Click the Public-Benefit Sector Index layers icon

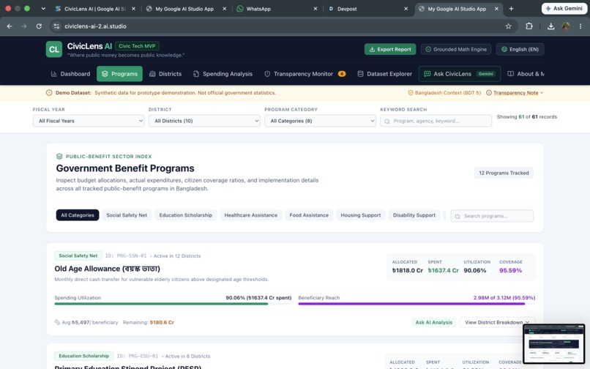[x=59, y=156]
